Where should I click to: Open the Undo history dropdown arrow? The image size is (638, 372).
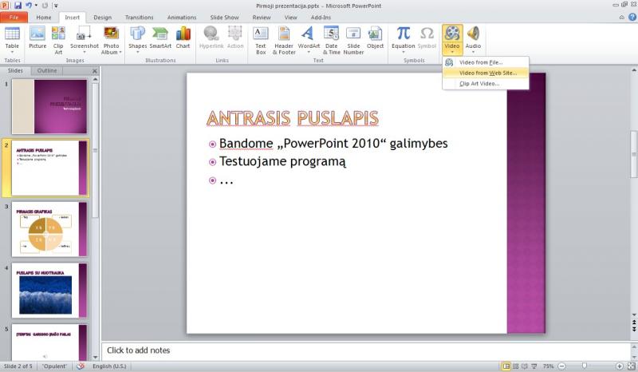(x=36, y=6)
